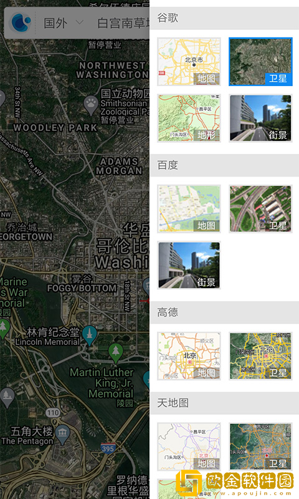The height and width of the screenshot is (499, 299).
Task: Click the ADAMS MORGAN map label
Action: (x=119, y=166)
